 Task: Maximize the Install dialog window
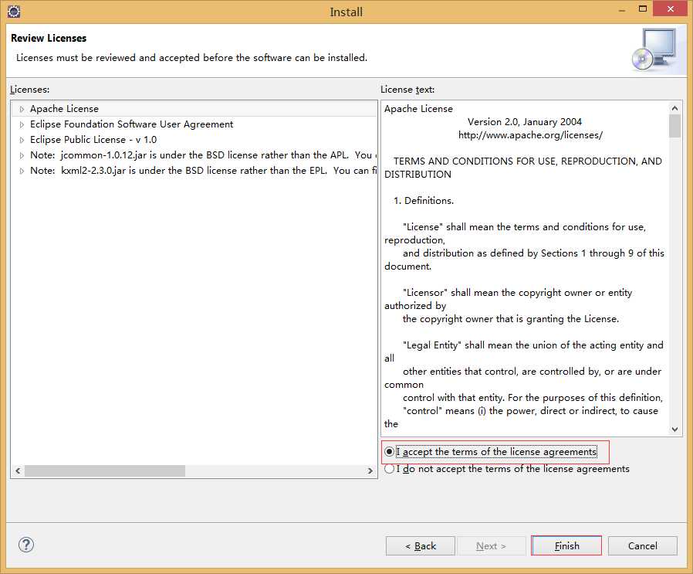click(643, 8)
